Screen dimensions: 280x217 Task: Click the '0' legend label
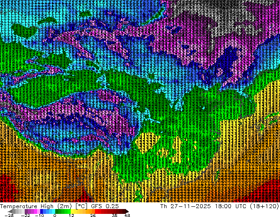coord(55,215)
